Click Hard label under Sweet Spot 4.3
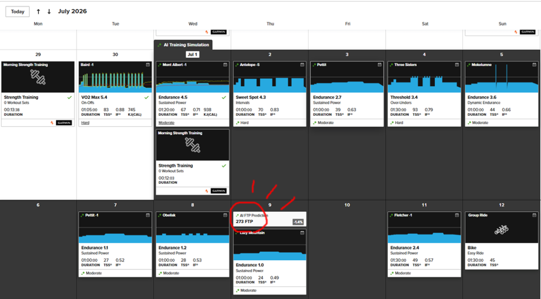Image resolution: width=541 pixels, height=299 pixels. click(x=244, y=123)
